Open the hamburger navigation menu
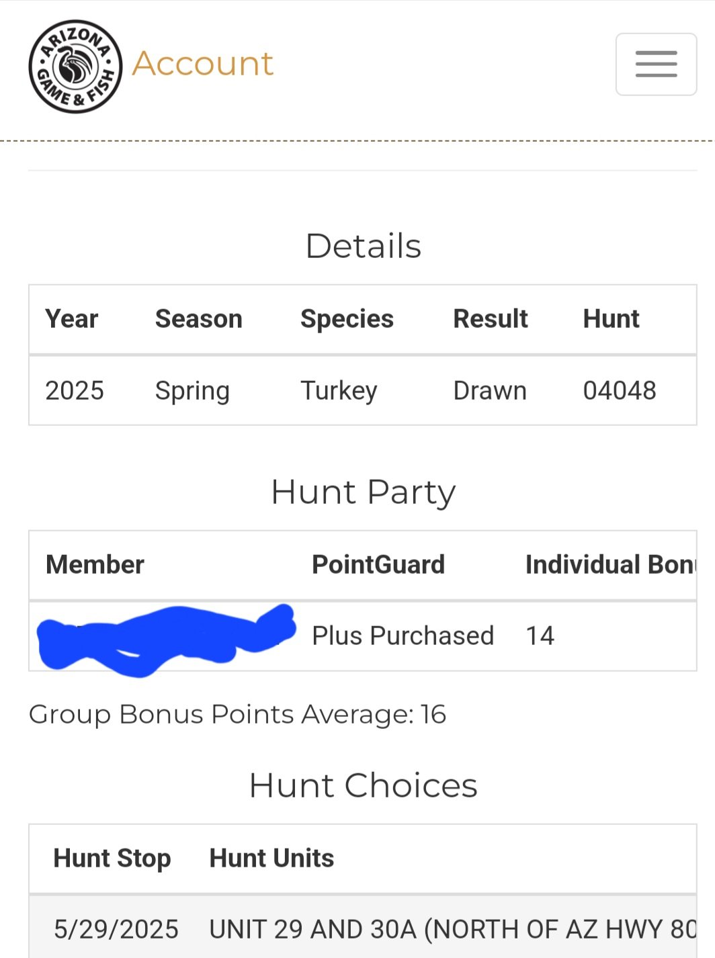This screenshot has width=715, height=958. pyautogui.click(x=656, y=64)
